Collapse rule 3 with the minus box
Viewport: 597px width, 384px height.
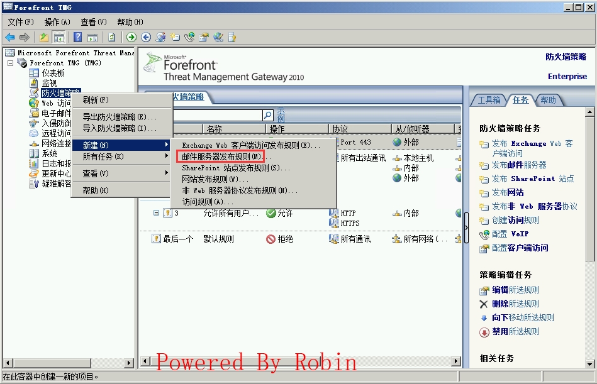[x=156, y=213]
